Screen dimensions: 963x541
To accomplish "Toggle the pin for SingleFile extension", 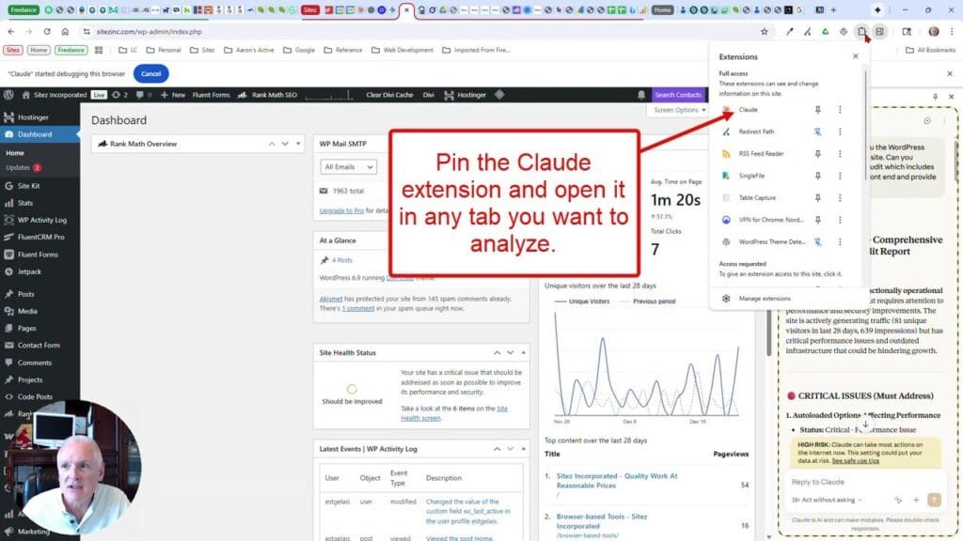I will (x=816, y=176).
